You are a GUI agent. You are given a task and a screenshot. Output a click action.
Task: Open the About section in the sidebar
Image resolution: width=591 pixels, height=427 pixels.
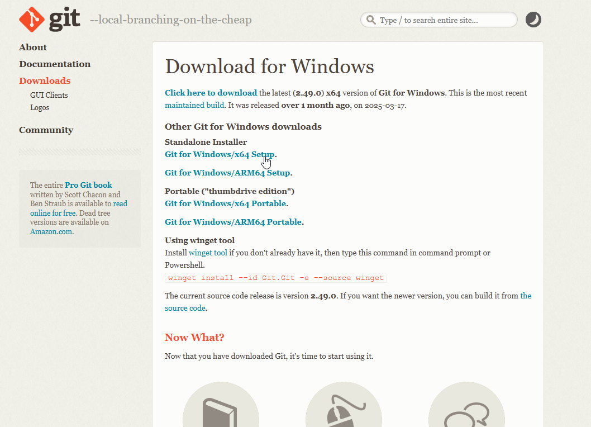pyautogui.click(x=33, y=47)
